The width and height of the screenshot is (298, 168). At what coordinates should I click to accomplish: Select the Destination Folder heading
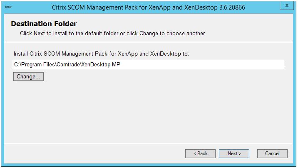(x=44, y=24)
